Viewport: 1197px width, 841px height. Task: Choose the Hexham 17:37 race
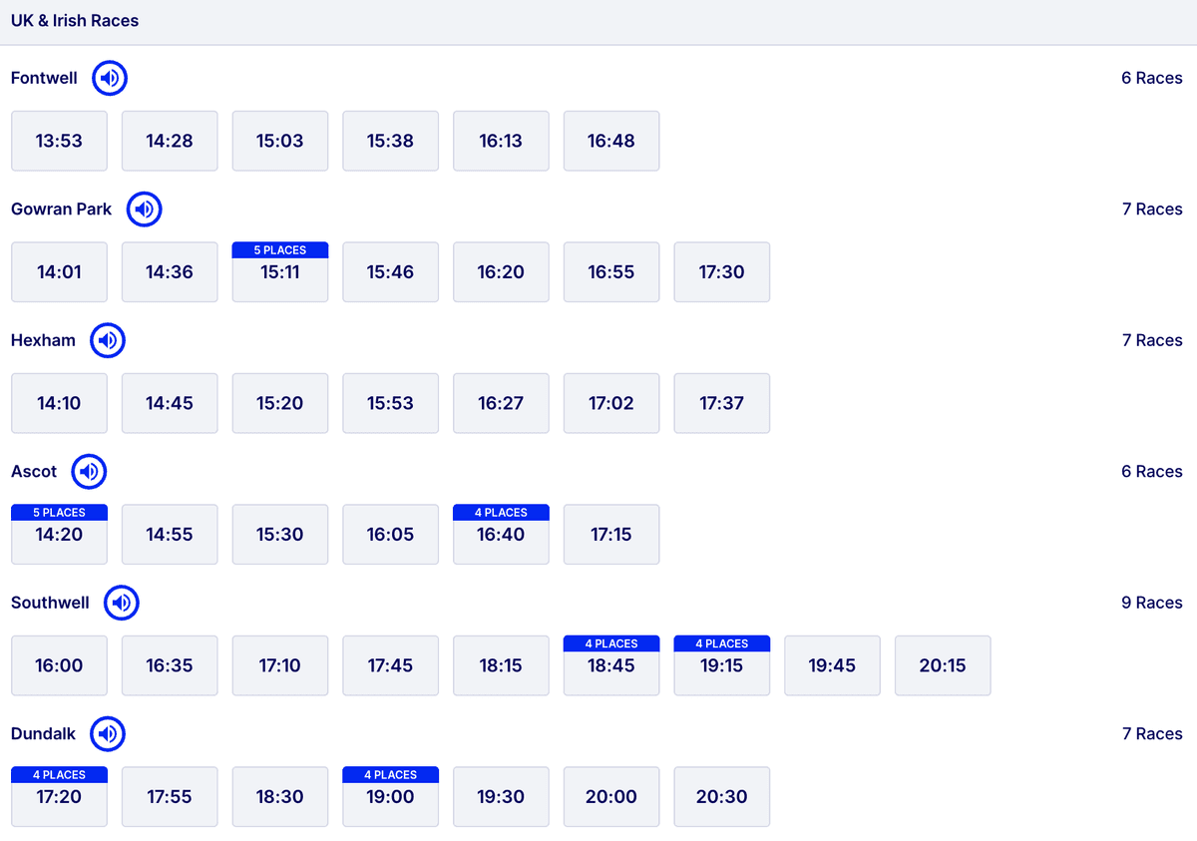coord(722,403)
